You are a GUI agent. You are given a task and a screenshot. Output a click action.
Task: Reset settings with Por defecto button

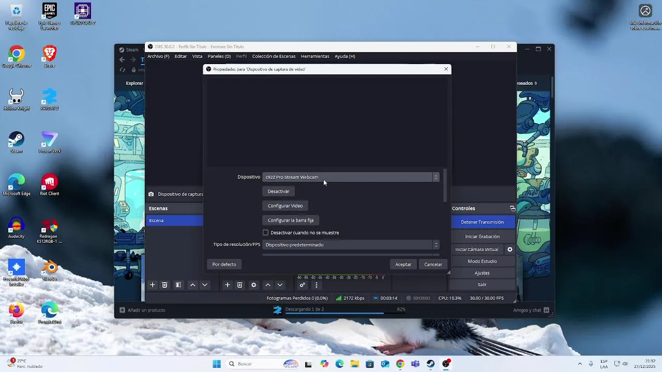point(224,265)
